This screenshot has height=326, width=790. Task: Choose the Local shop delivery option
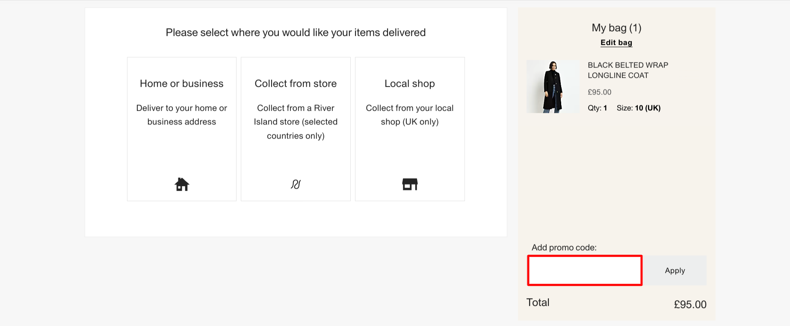pyautogui.click(x=409, y=128)
